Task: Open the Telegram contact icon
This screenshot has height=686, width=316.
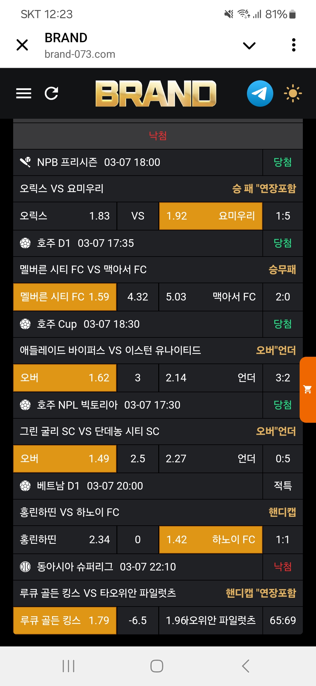Action: tap(260, 94)
